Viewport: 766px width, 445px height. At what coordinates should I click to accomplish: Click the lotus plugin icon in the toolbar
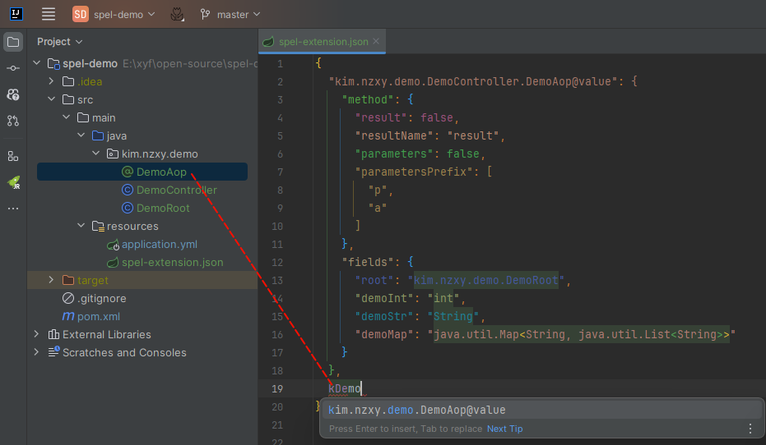click(x=177, y=15)
